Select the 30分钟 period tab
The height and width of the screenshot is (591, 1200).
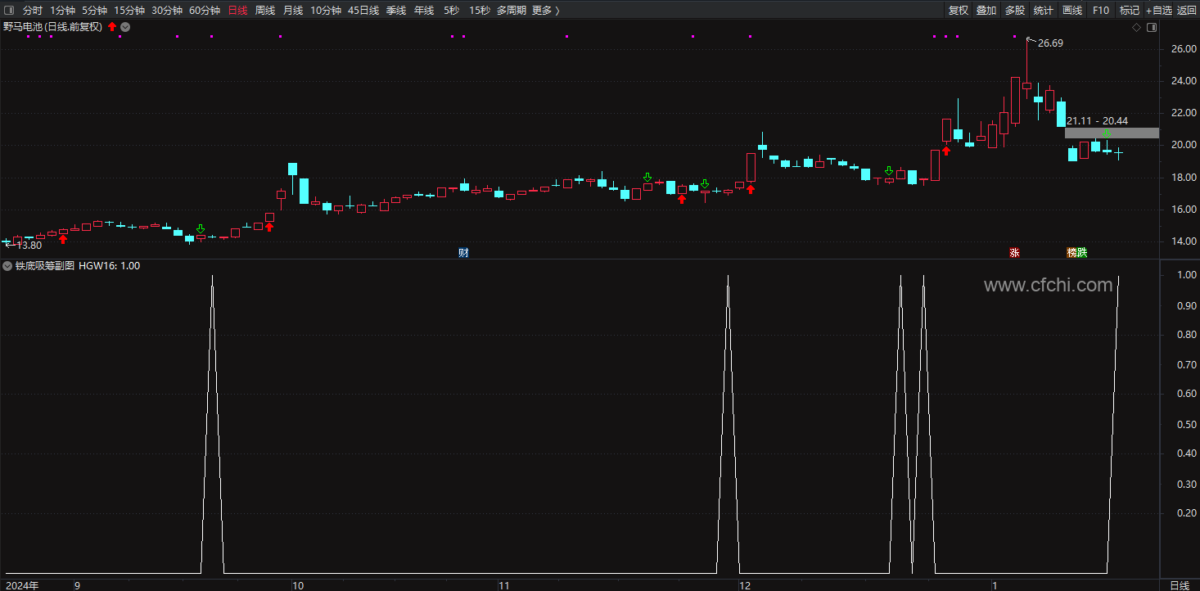coord(167,11)
